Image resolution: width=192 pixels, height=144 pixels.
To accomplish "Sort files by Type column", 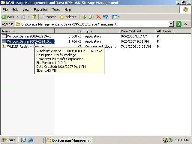I will pyautogui.click(x=101, y=31).
